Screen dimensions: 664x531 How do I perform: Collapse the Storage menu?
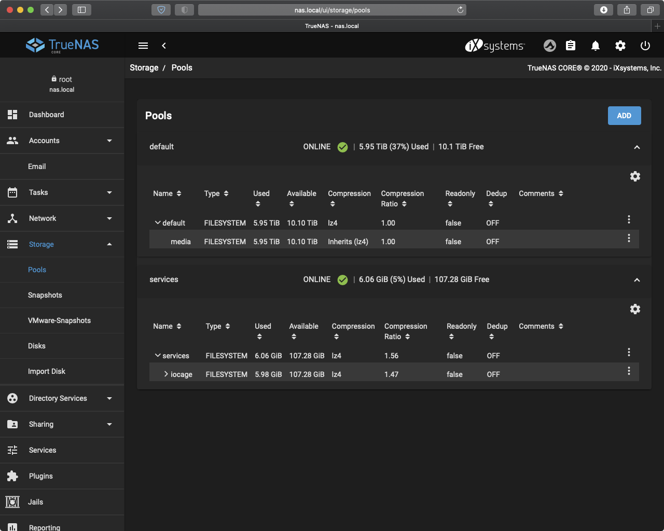tap(62, 244)
